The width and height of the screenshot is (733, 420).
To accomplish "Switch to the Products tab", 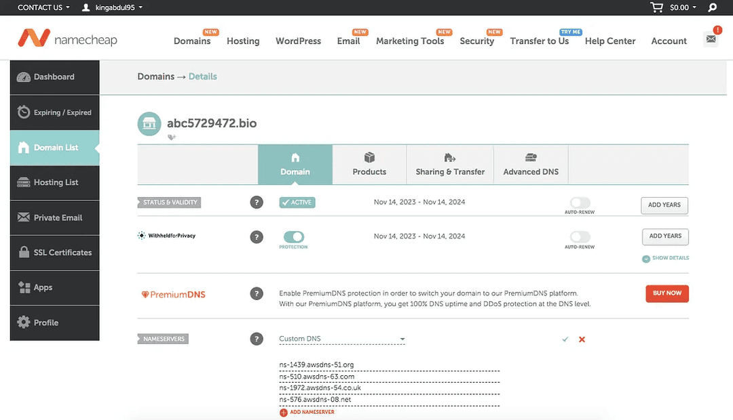I will pyautogui.click(x=369, y=165).
